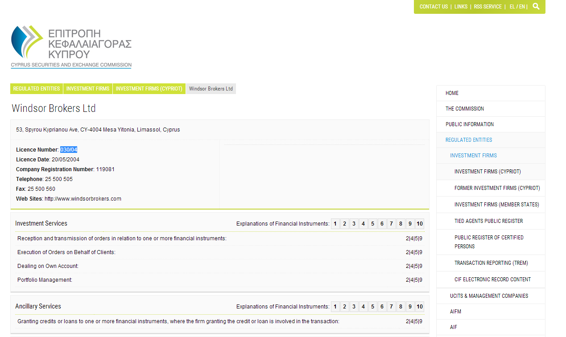
Task: Open PUBLIC REGISTER OF CERTIFIED PERSONS item
Action: (491, 242)
